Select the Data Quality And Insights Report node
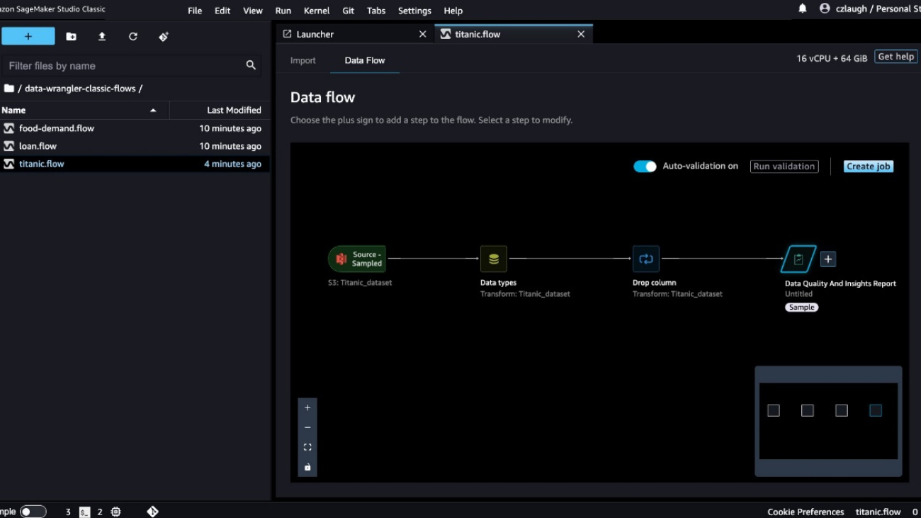Screen dimensions: 921x518 (798, 259)
